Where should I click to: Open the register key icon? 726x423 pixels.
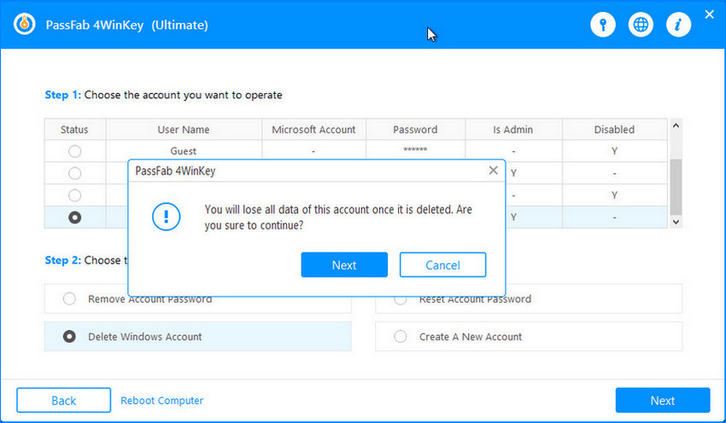603,25
